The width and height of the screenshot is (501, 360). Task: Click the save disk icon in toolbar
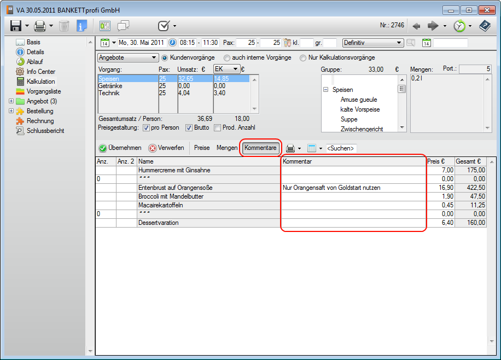coord(15,26)
